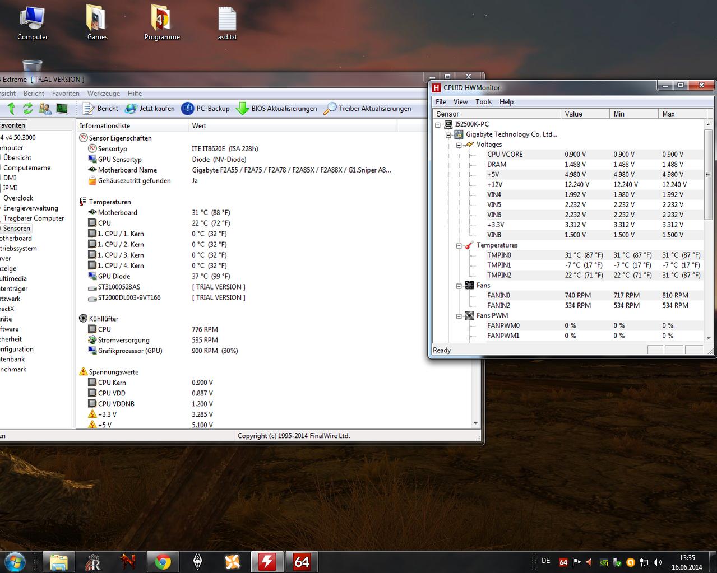Click BIOS Aktualisierungen toolbar button
Viewport: 717px width, 573px height.
(276, 108)
